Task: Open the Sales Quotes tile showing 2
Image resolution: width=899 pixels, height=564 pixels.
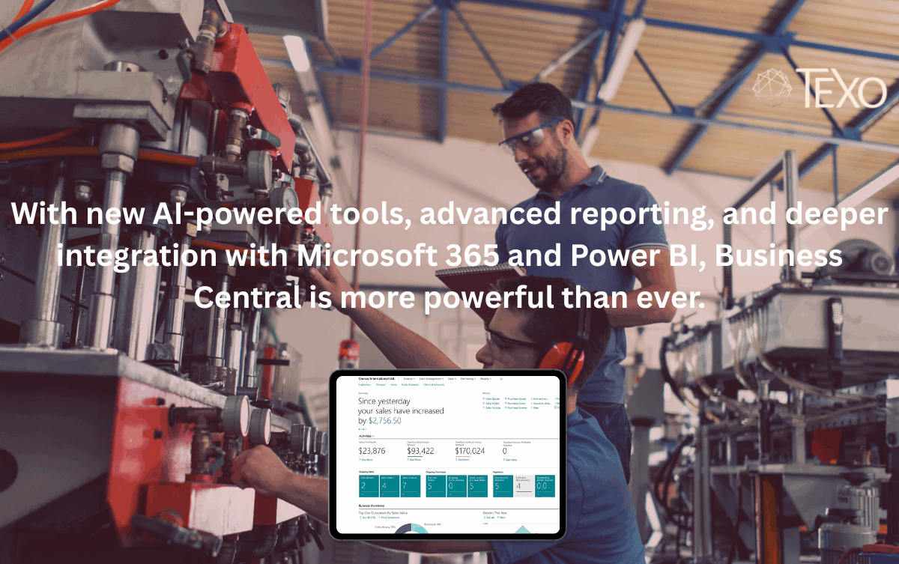Action: (x=368, y=485)
